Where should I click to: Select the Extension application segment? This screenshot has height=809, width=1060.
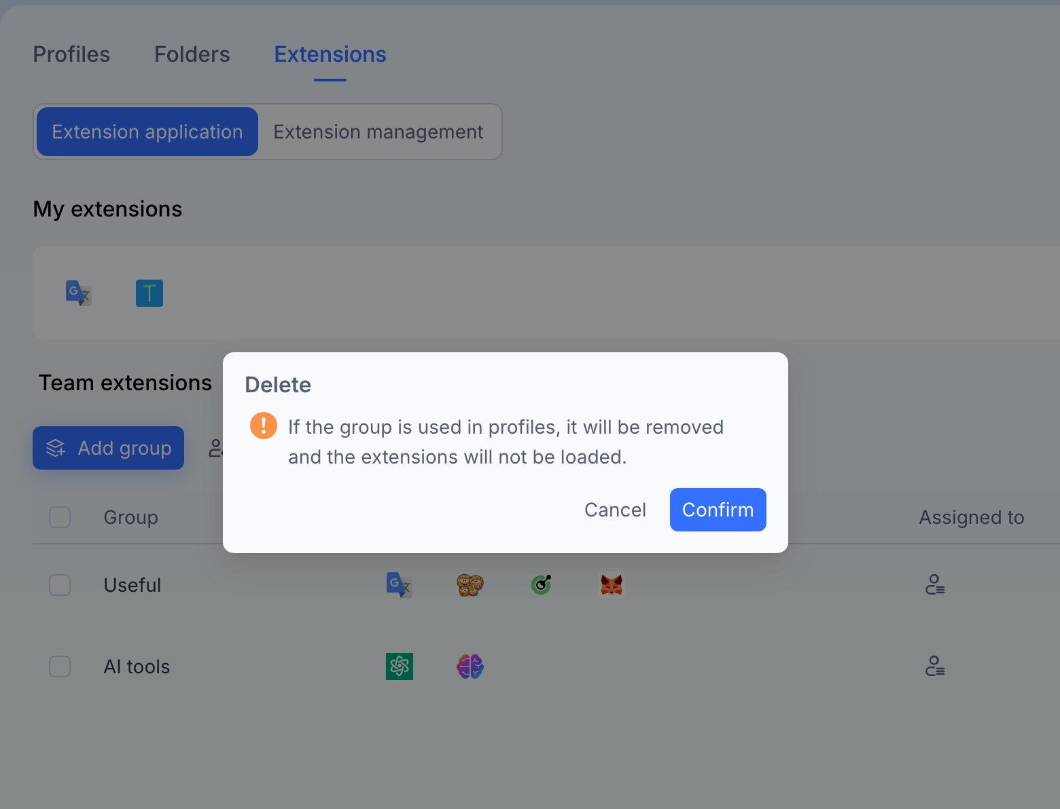147,132
